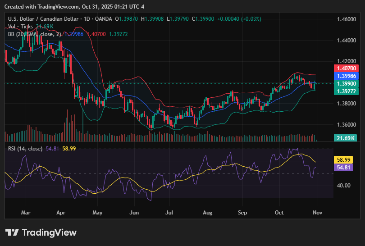The image size is (365, 246).
Task: Click the green 1.39272 lower band price tag
Action: click(346, 91)
